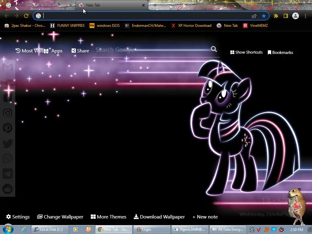Open Chrome's three-dot menu
The height and width of the screenshot is (234, 312).
coord(305,16)
